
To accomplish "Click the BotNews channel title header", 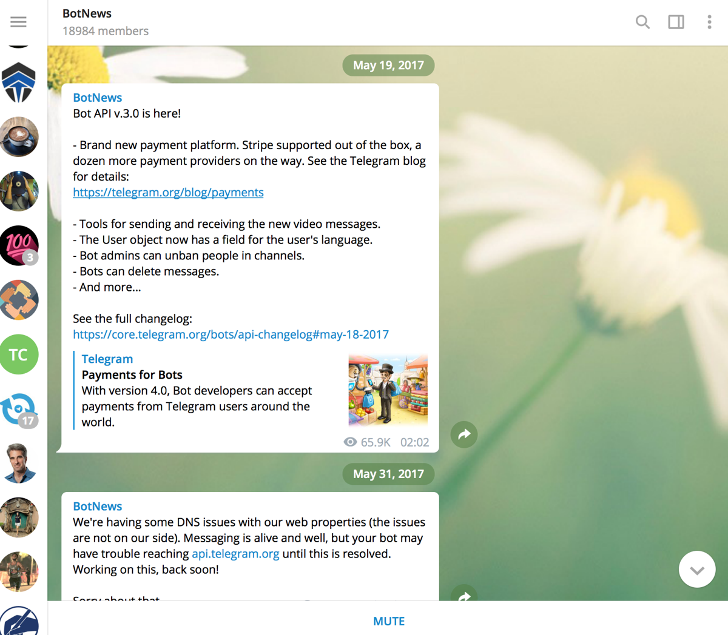I will (87, 13).
